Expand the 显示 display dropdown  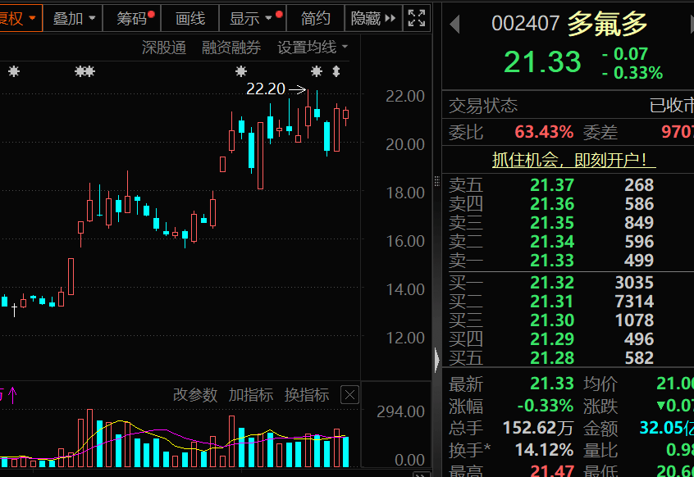pyautogui.click(x=251, y=17)
